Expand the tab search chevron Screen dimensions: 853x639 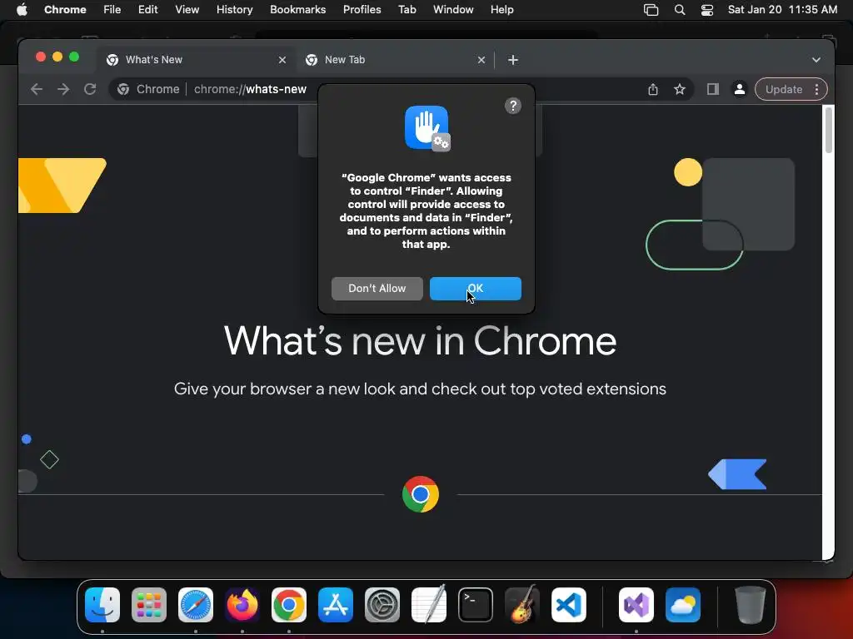pos(816,60)
